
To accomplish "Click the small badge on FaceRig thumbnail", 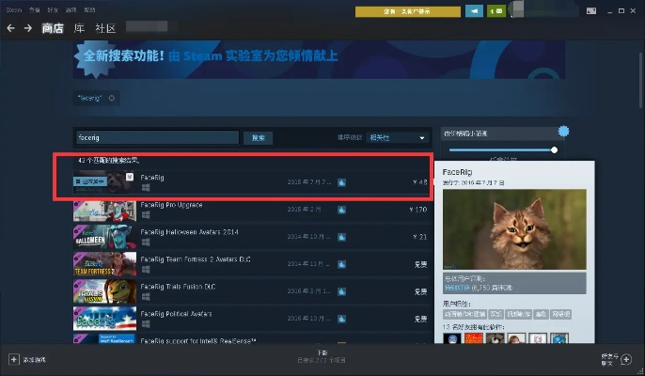I will [x=130, y=177].
